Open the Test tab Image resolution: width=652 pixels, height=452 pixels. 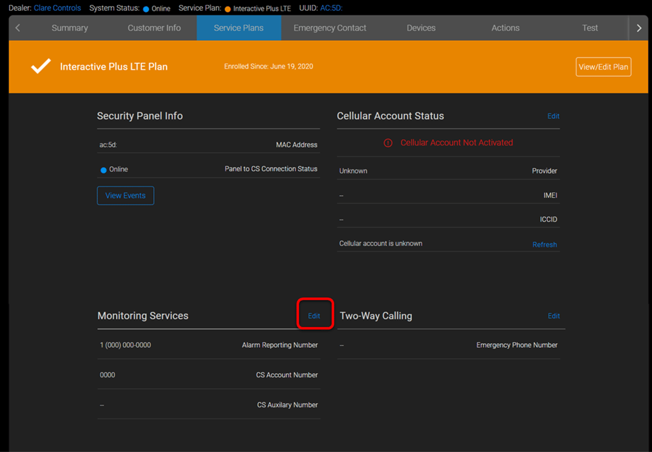click(x=590, y=28)
